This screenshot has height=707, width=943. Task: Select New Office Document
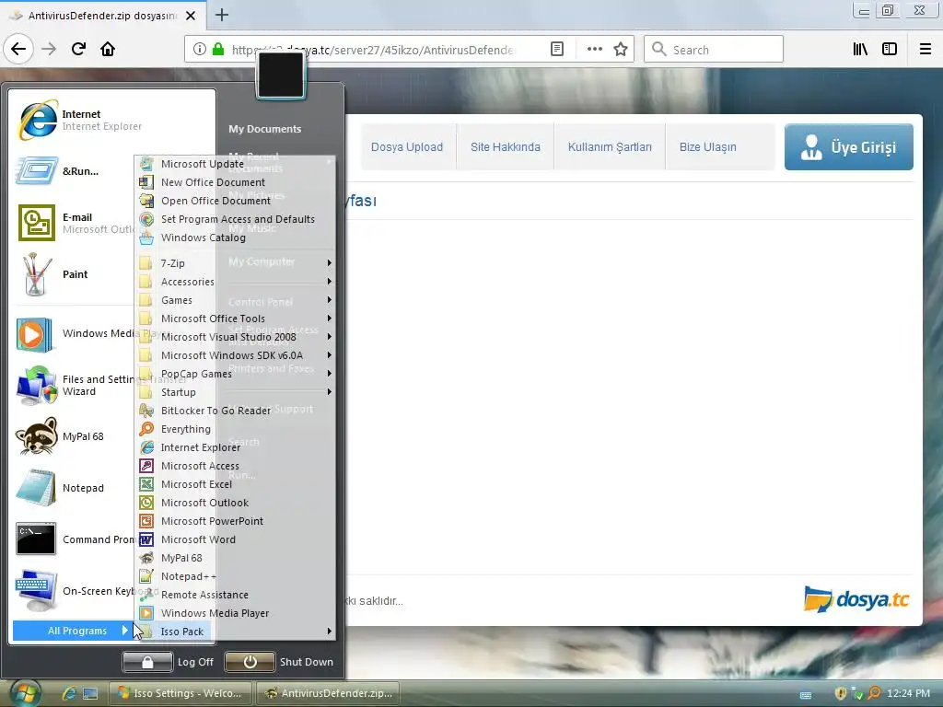click(235, 182)
